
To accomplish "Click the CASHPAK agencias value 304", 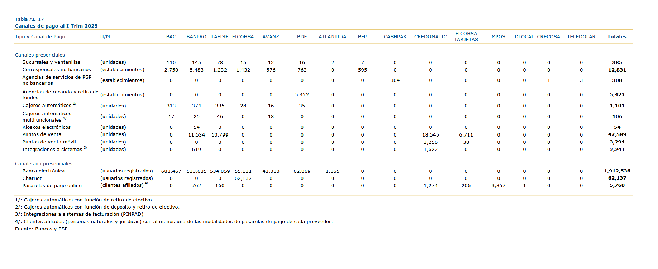I will [395, 80].
